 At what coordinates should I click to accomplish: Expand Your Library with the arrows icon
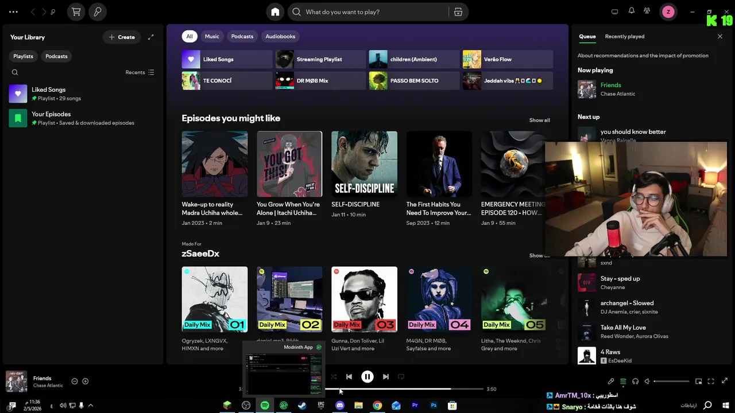pos(151,37)
